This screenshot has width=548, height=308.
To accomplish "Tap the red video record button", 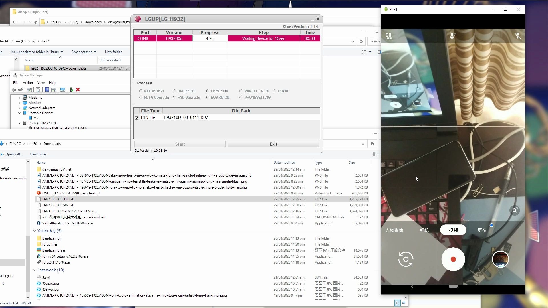I will [x=453, y=259].
